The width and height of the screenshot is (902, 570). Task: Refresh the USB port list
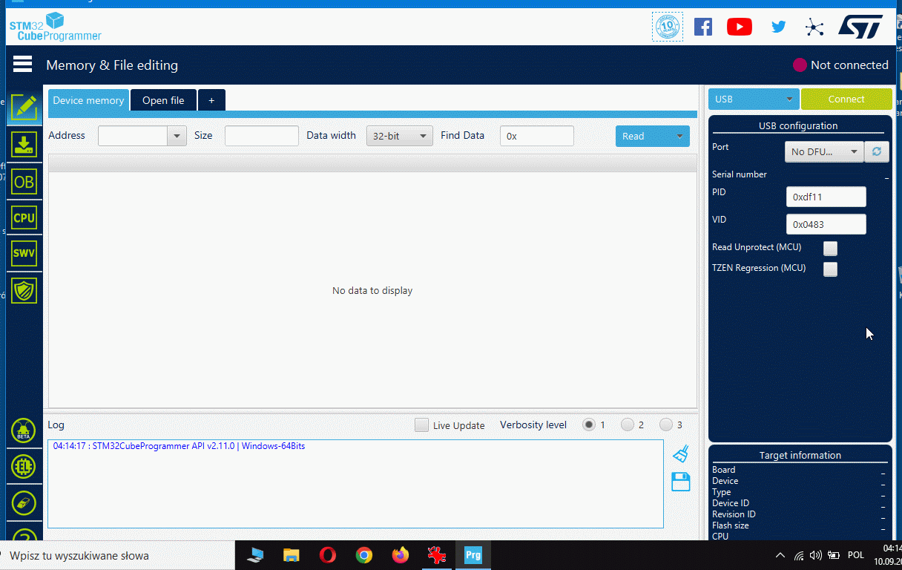point(877,151)
